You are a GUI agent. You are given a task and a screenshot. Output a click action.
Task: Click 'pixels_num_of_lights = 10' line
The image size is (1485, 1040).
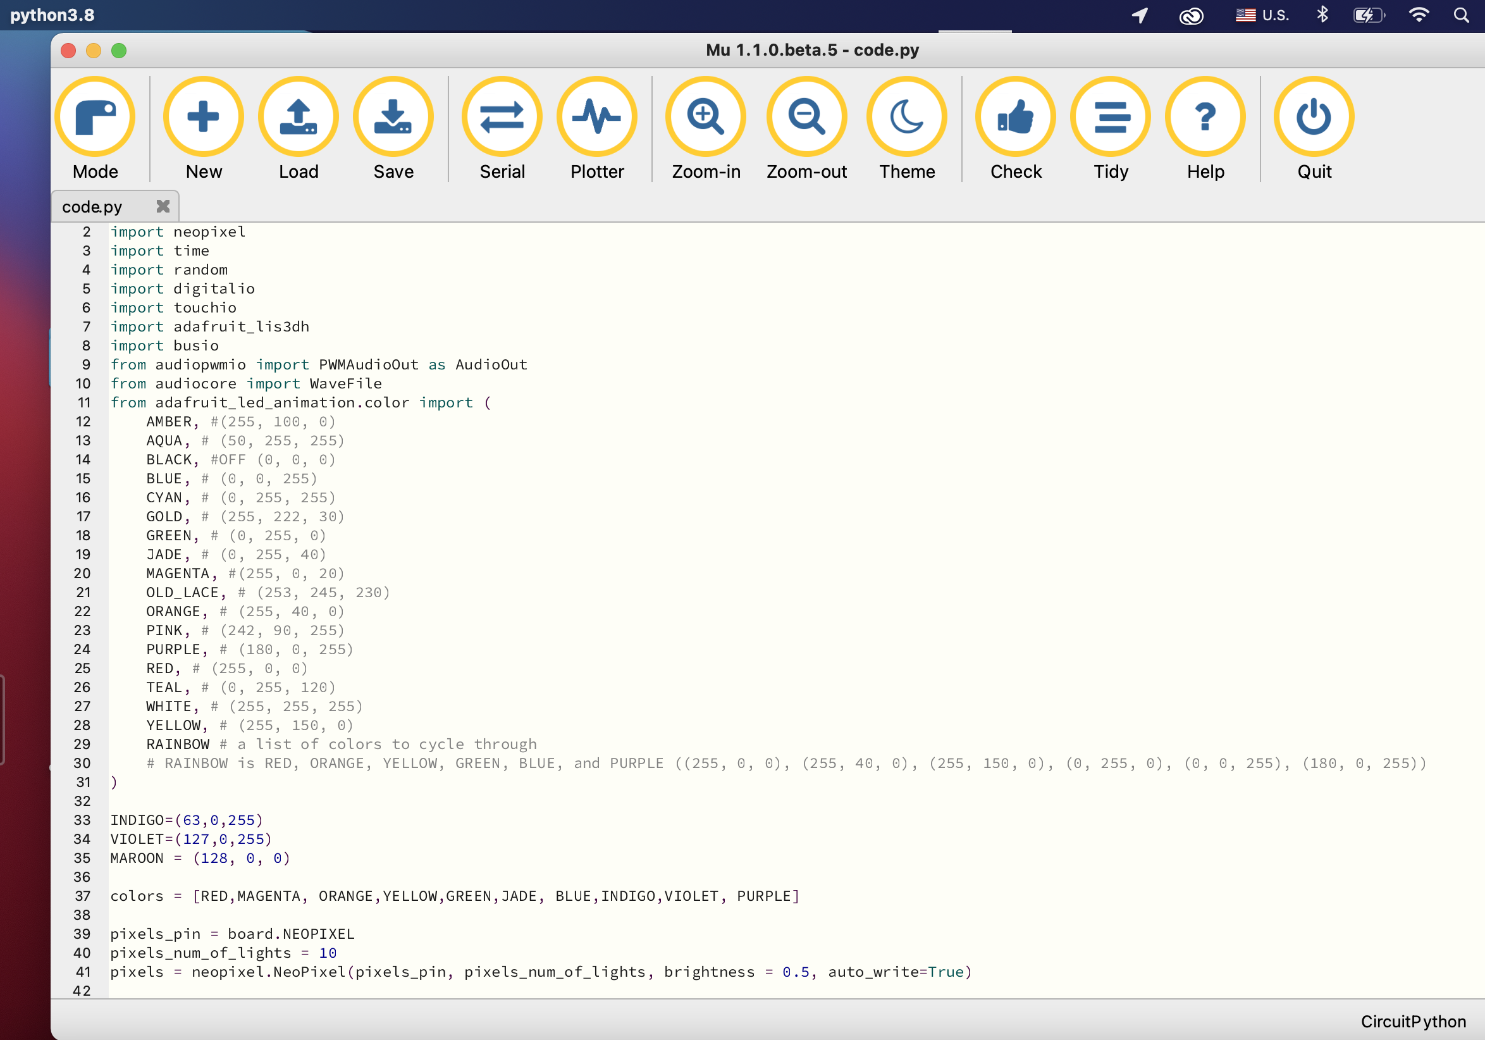[223, 953]
